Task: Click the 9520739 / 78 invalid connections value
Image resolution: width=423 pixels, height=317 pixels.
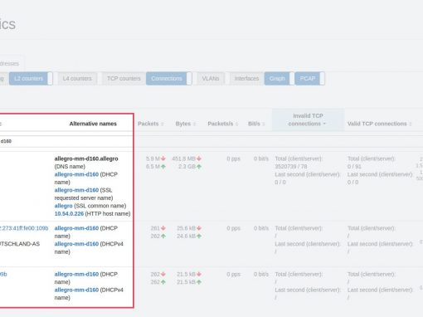Action: click(x=291, y=167)
